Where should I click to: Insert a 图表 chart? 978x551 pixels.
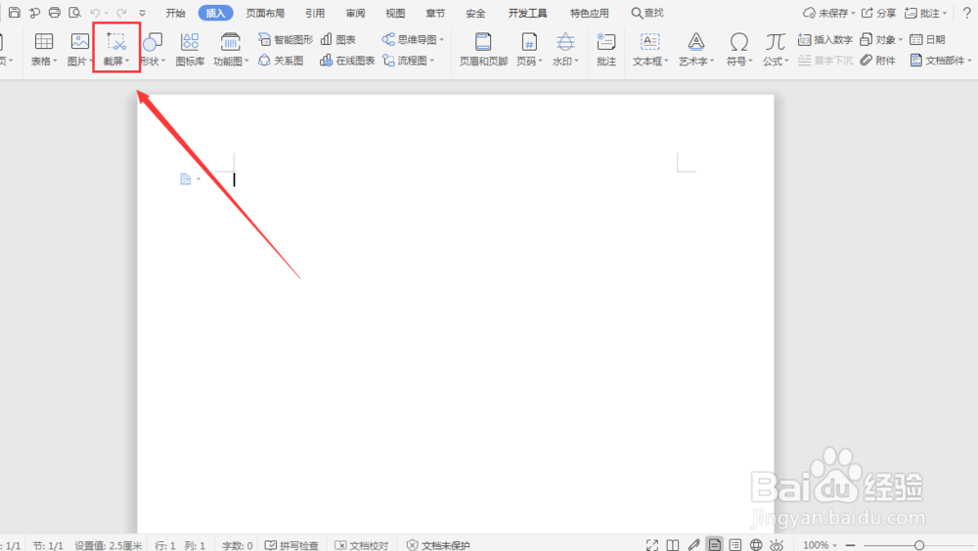point(338,39)
